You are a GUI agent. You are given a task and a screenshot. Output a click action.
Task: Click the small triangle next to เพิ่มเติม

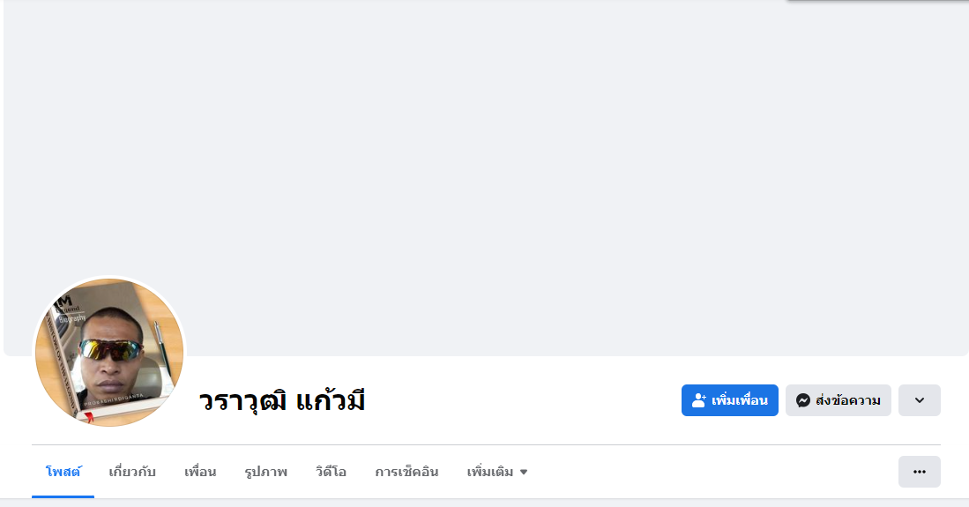tap(524, 473)
